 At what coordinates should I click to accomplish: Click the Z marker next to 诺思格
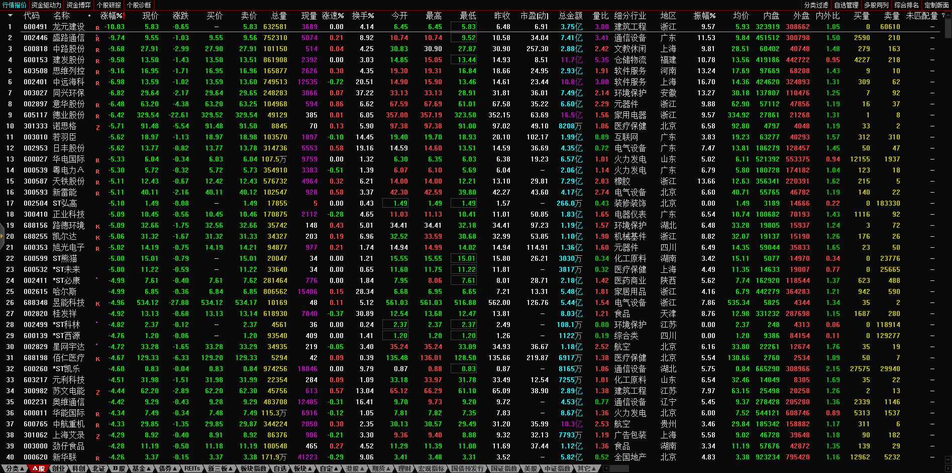click(x=97, y=127)
